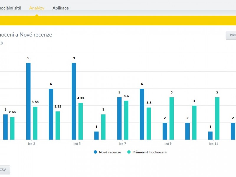Click the teal Průměrné hodnocení legend dot

[129, 152]
